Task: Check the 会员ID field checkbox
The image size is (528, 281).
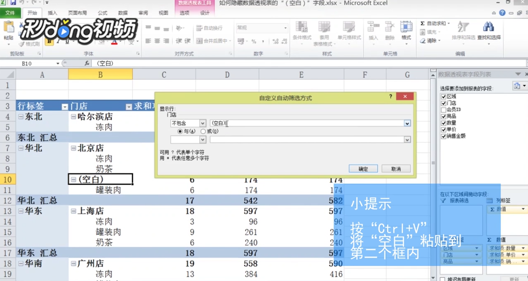Action: point(443,110)
